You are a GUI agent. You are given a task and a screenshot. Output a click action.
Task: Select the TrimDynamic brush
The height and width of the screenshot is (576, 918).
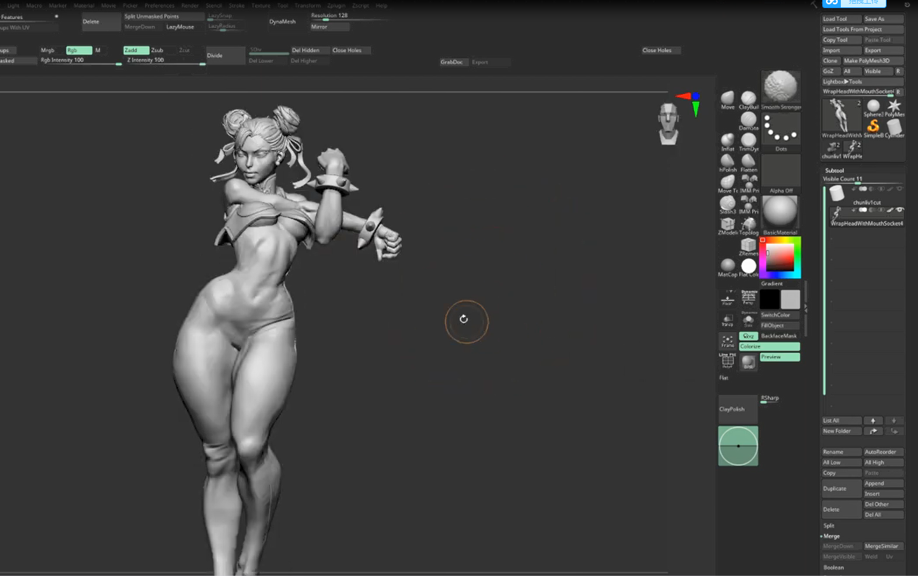(749, 143)
